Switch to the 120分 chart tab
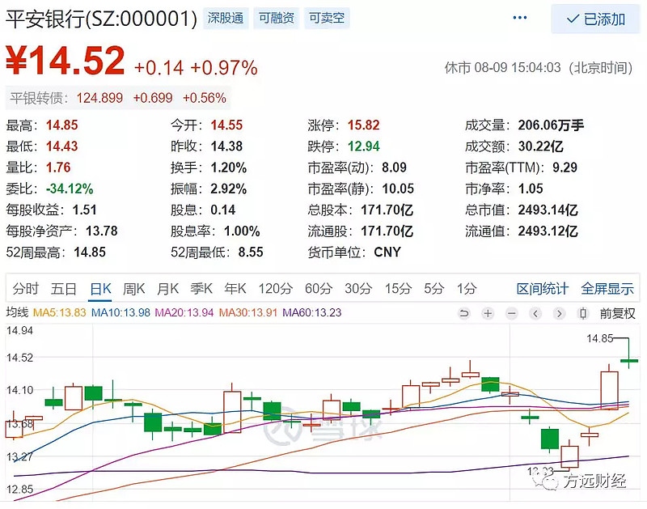 pos(275,288)
